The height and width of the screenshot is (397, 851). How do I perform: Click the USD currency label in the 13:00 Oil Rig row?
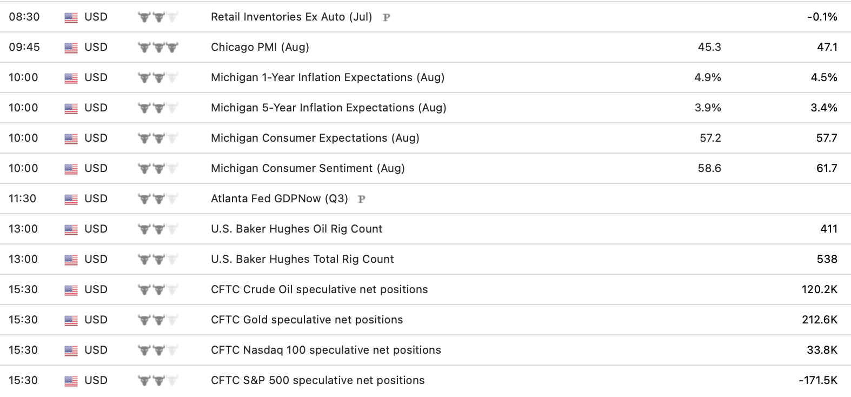point(96,229)
